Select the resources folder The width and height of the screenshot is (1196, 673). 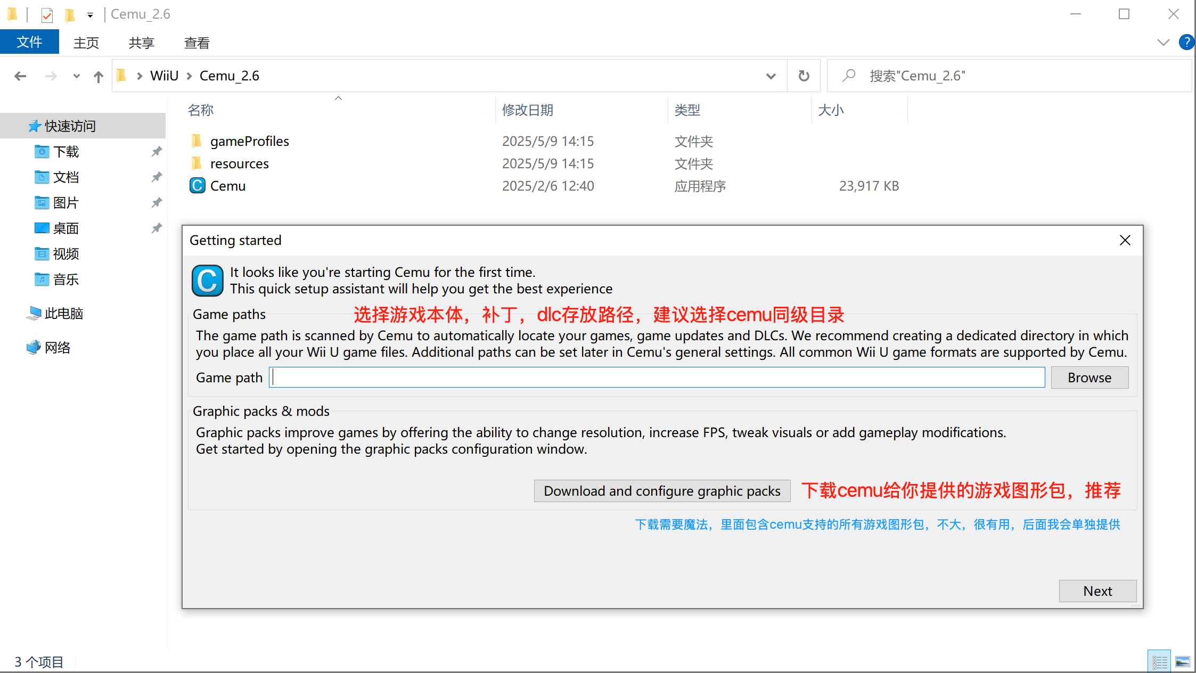[239, 163]
